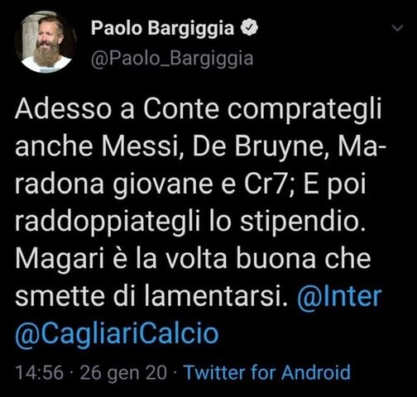The image size is (417, 397).
Task: Click the 14:56 timestamp
Action: 40,373
